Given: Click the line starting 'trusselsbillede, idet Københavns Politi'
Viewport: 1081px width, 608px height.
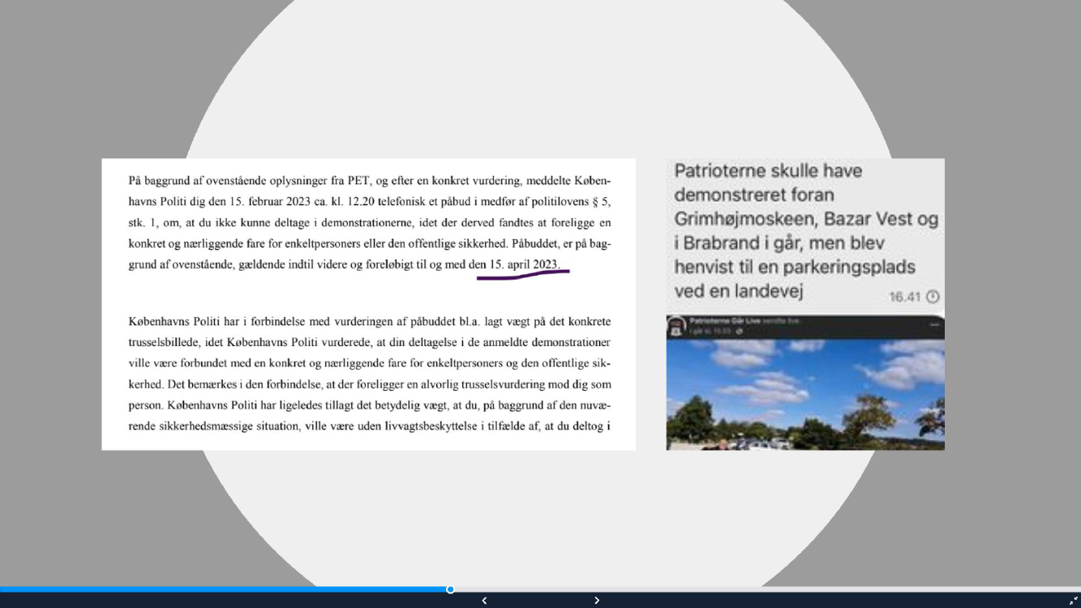Looking at the screenshot, I should click(x=370, y=343).
